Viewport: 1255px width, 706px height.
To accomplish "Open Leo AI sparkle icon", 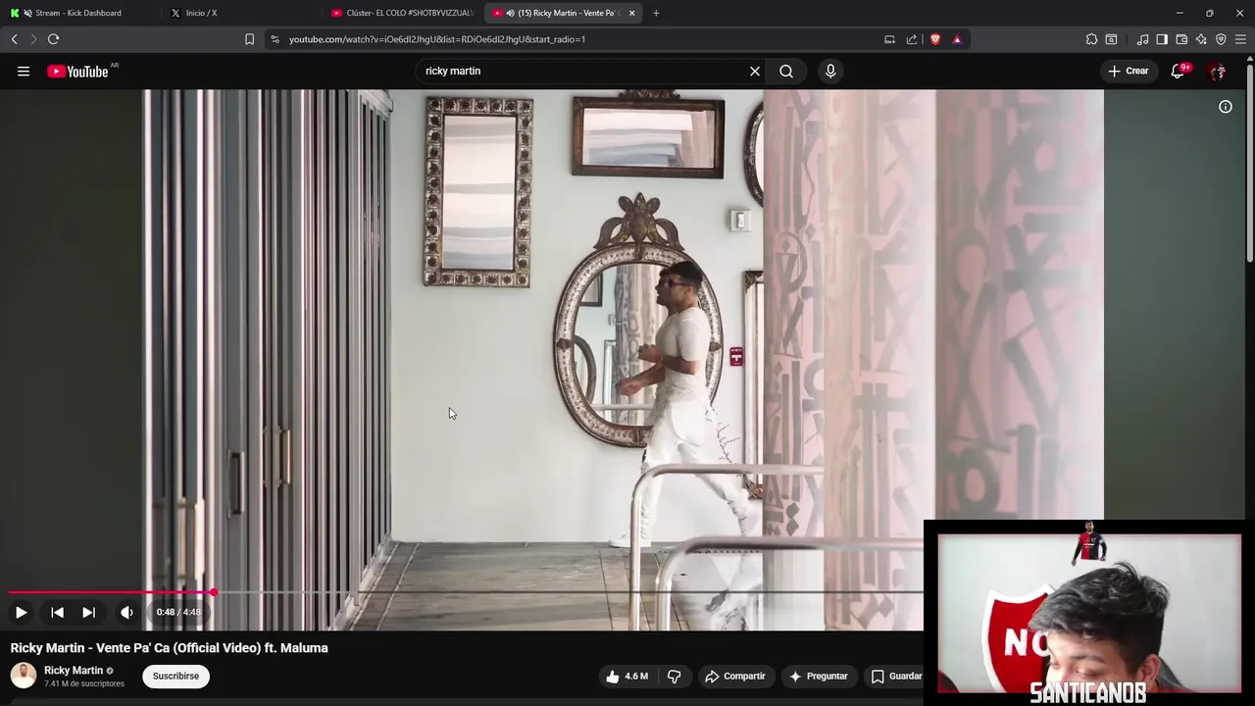I will tap(1201, 39).
